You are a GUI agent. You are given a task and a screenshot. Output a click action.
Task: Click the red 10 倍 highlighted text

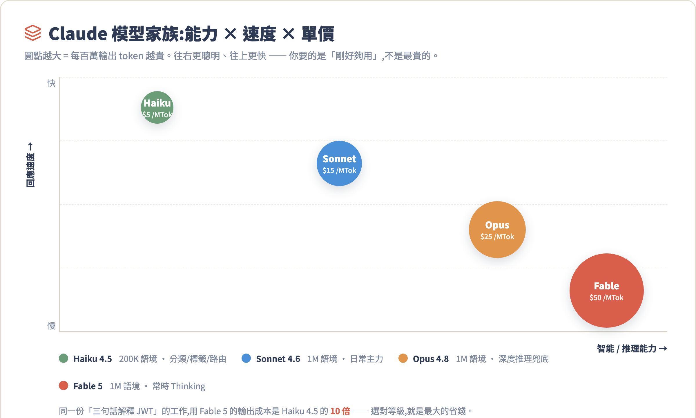point(340,411)
